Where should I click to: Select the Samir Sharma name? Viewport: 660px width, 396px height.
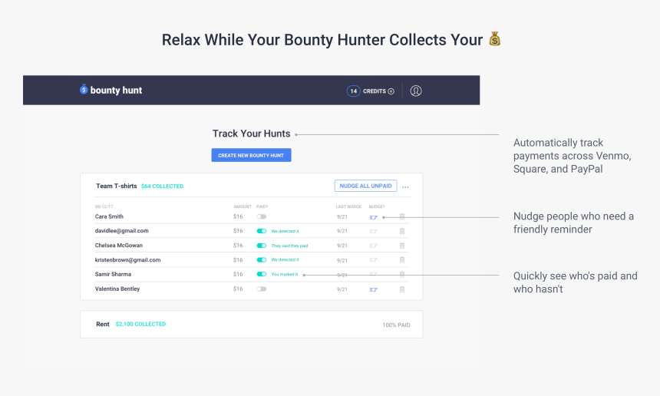point(114,275)
